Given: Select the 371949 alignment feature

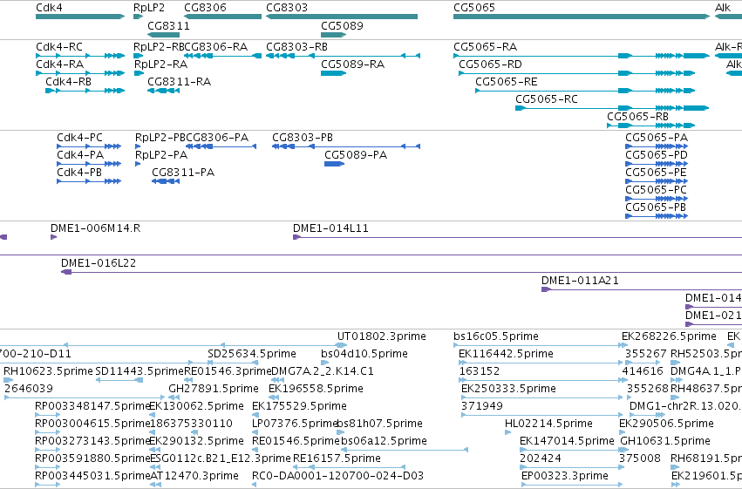Looking at the screenshot, I should coord(541,416).
